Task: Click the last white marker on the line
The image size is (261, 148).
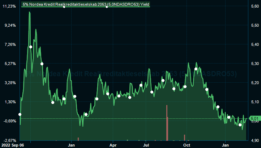Action: coord(240,125)
